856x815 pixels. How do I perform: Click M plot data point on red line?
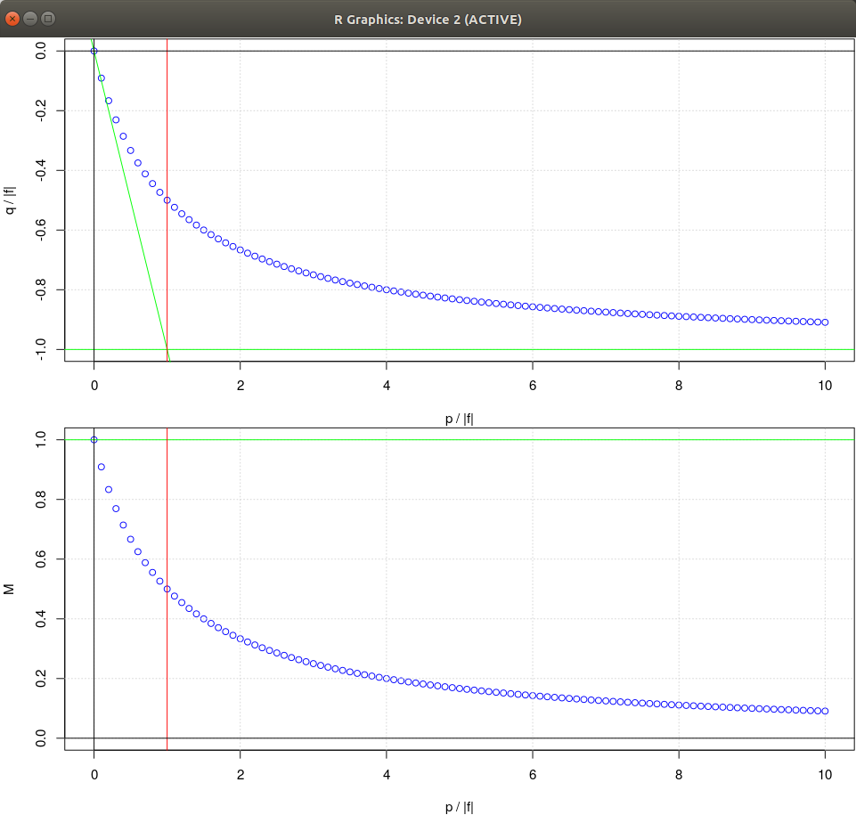point(167,589)
